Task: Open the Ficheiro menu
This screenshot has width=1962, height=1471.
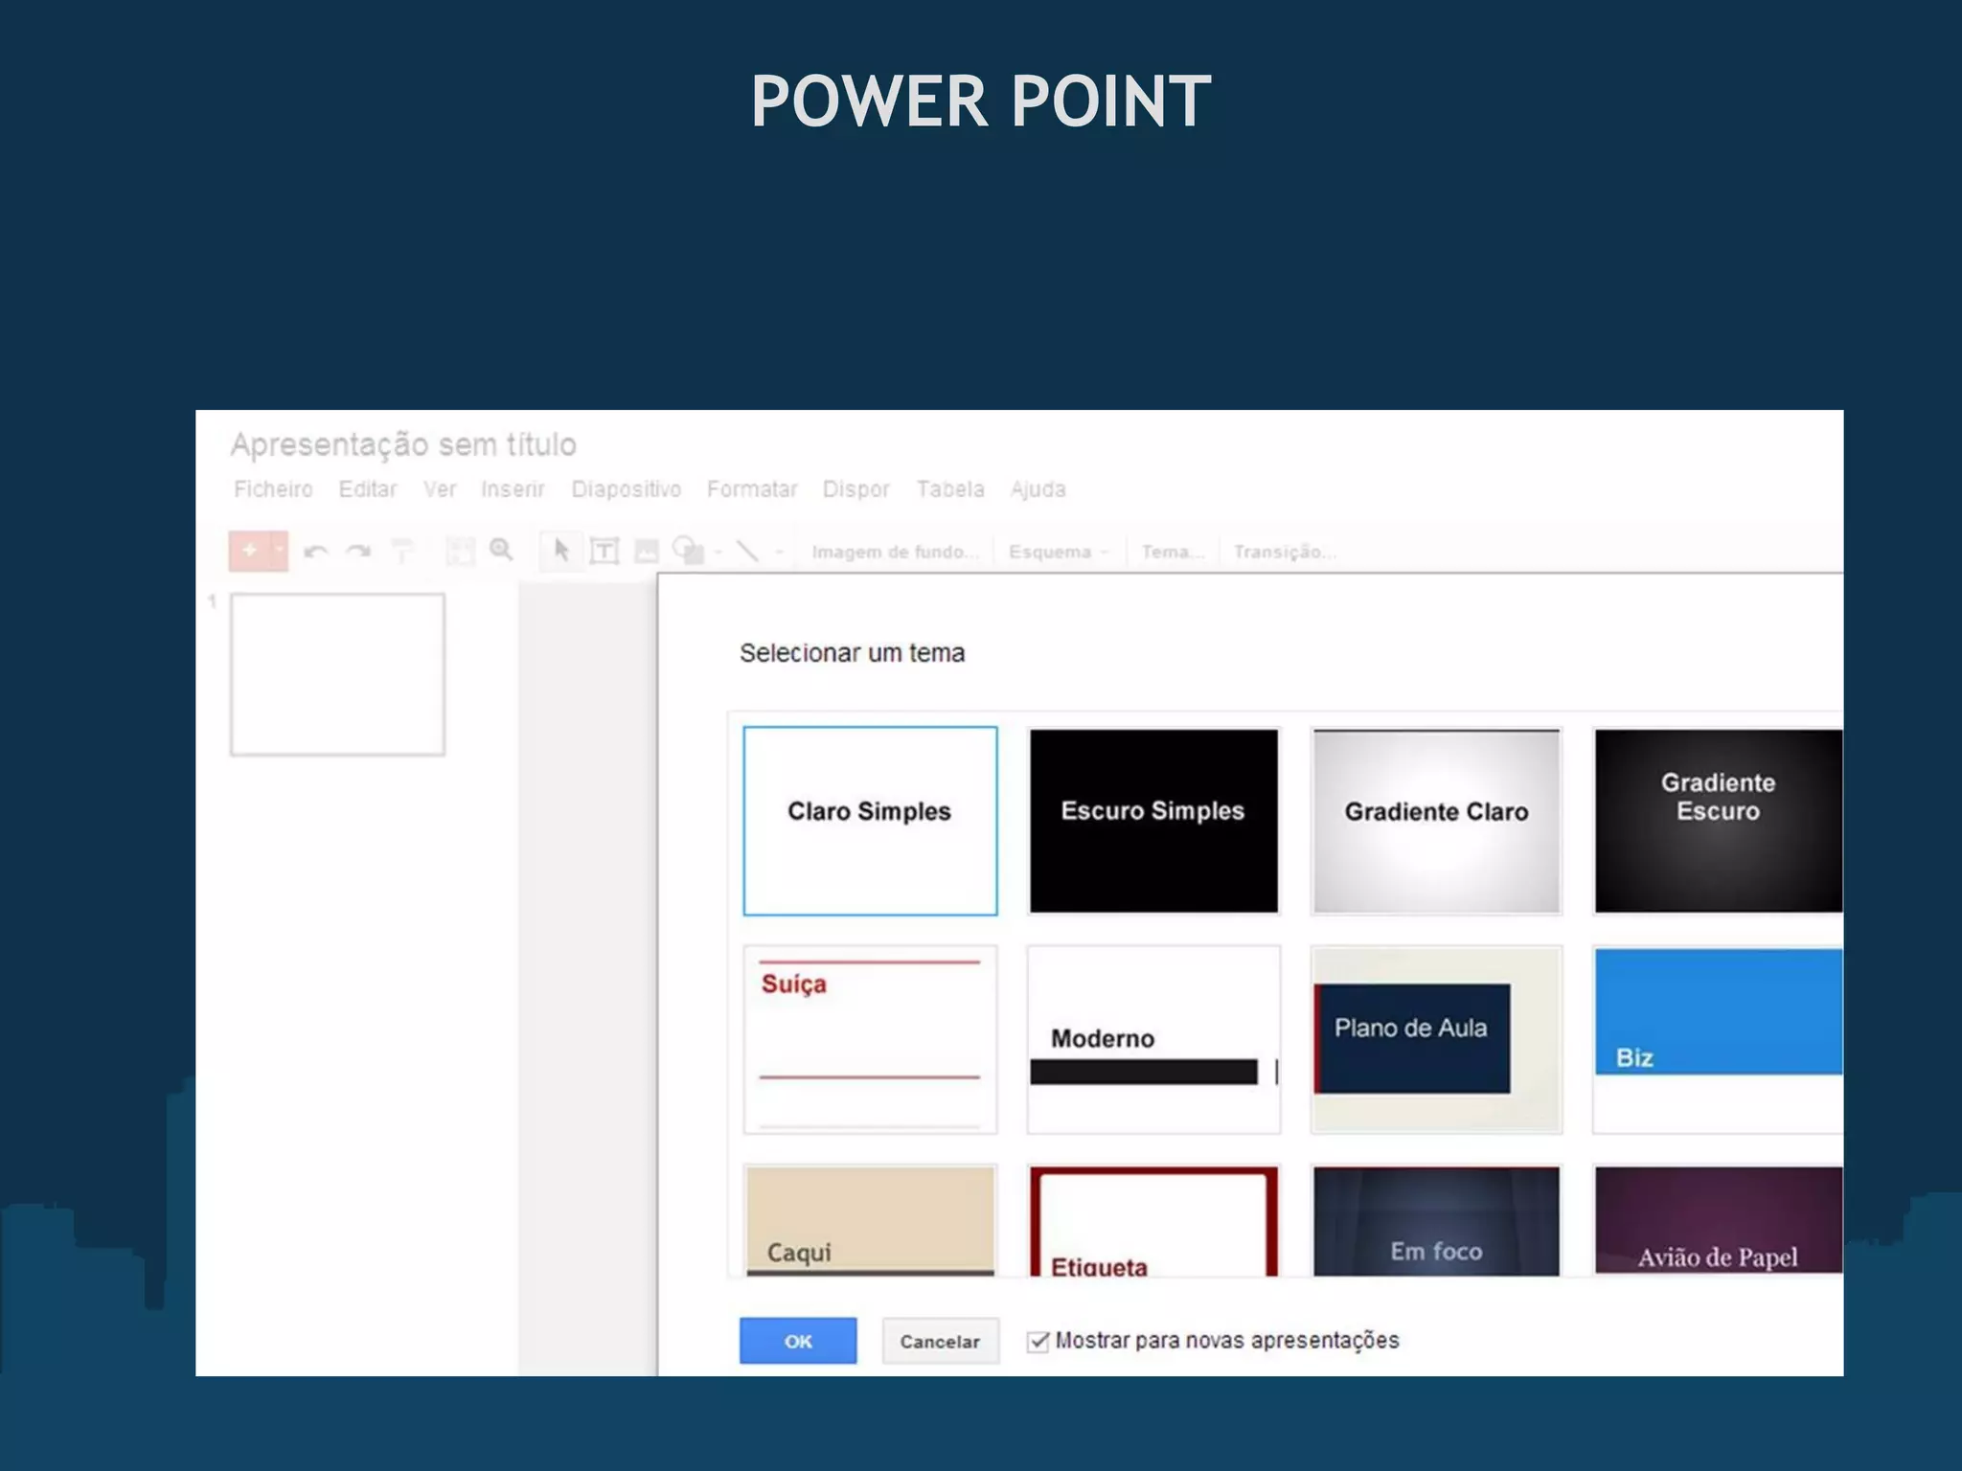Action: (x=273, y=489)
